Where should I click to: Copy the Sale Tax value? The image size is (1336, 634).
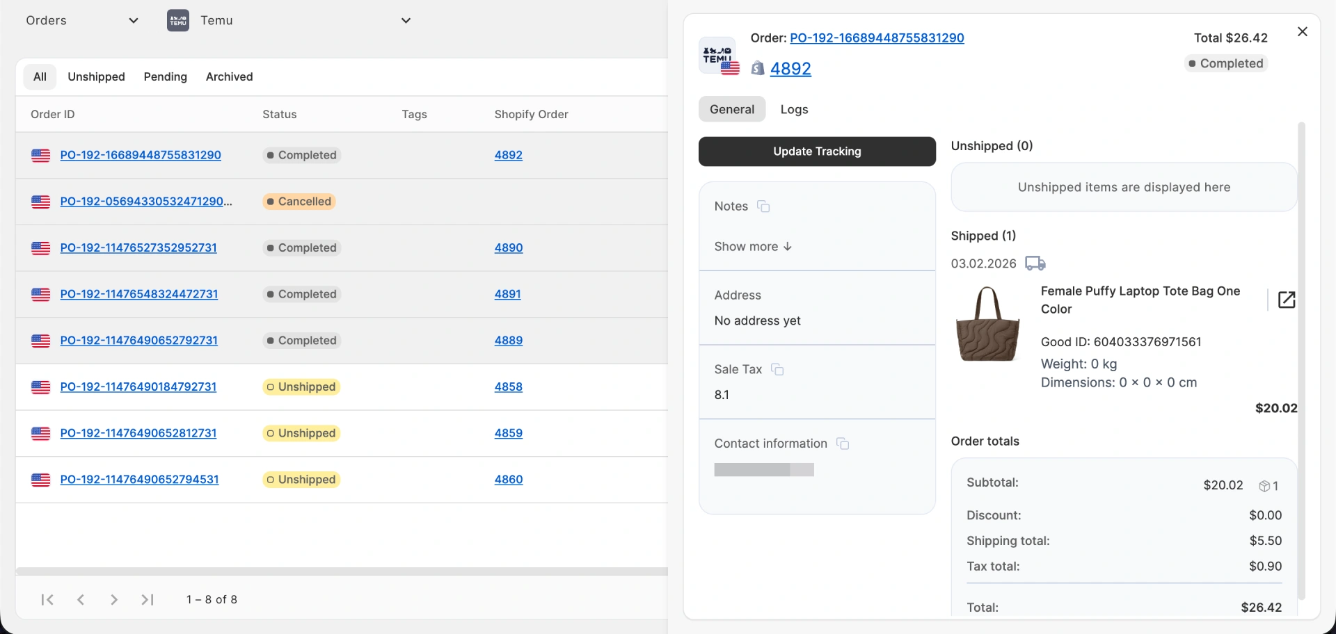coord(777,370)
